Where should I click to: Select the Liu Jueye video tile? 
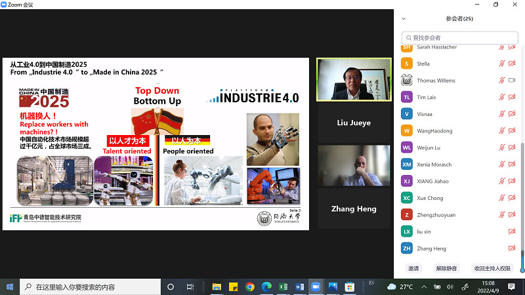click(x=354, y=123)
